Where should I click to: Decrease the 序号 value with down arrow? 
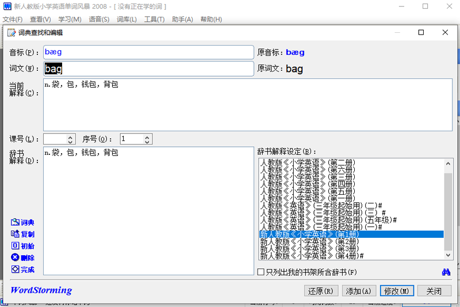pyautogui.click(x=147, y=142)
